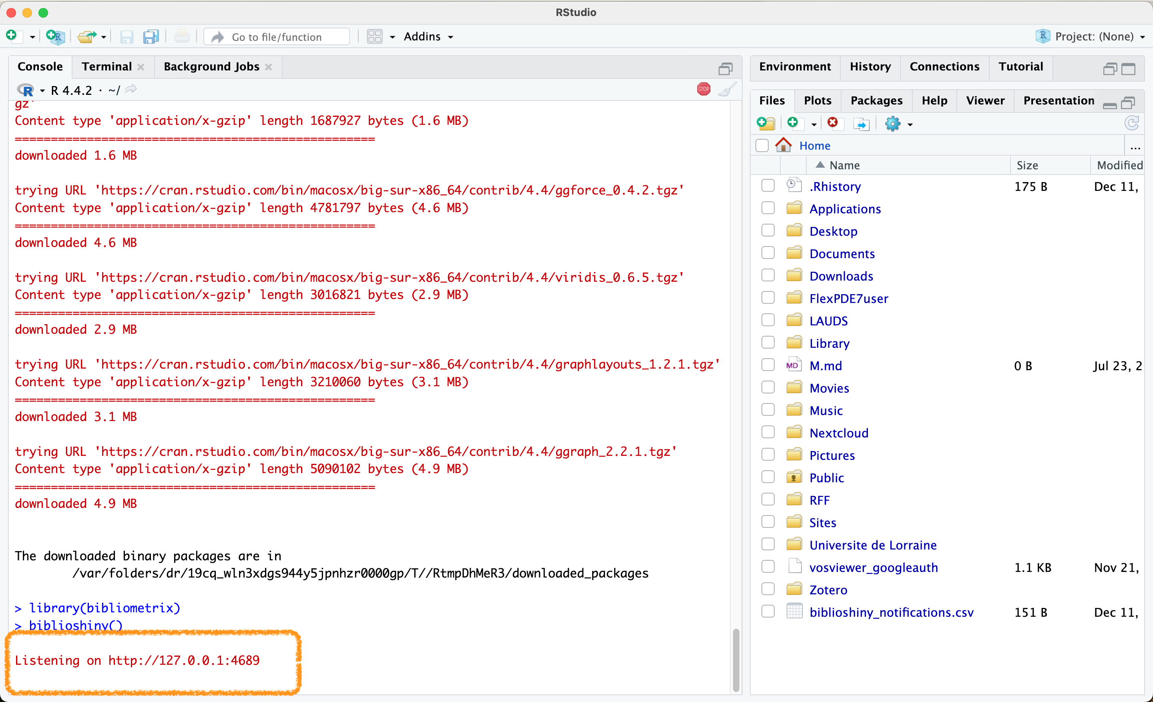Check the box next to Downloads folder
The width and height of the screenshot is (1153, 702).
click(x=768, y=275)
